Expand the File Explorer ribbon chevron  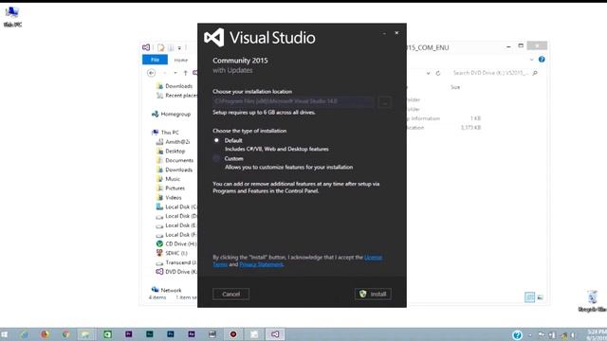[531, 60]
